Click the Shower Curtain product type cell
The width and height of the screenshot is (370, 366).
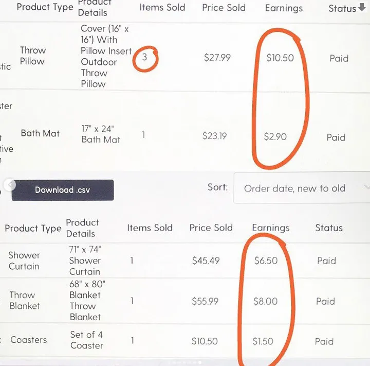click(x=24, y=260)
